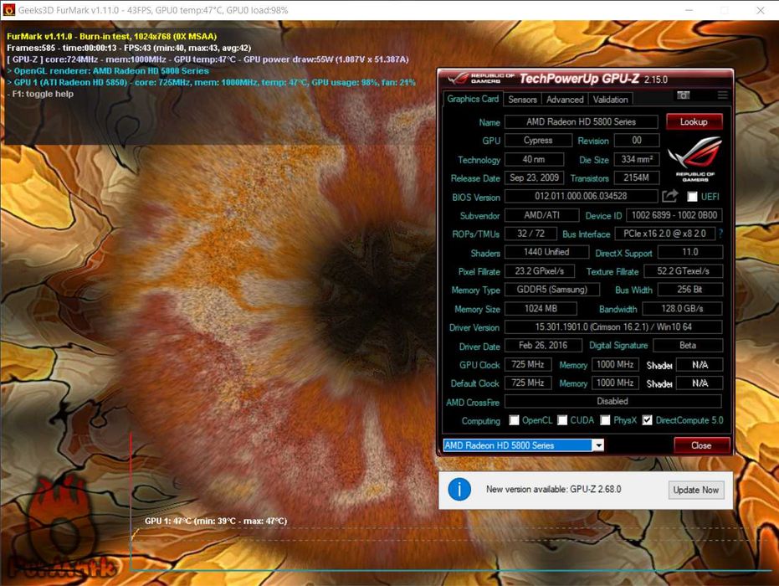Click the GPU 1 temperature graph label
The image size is (779, 586).
tap(216, 521)
